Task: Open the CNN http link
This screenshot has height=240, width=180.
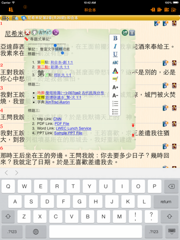Action: point(57,119)
